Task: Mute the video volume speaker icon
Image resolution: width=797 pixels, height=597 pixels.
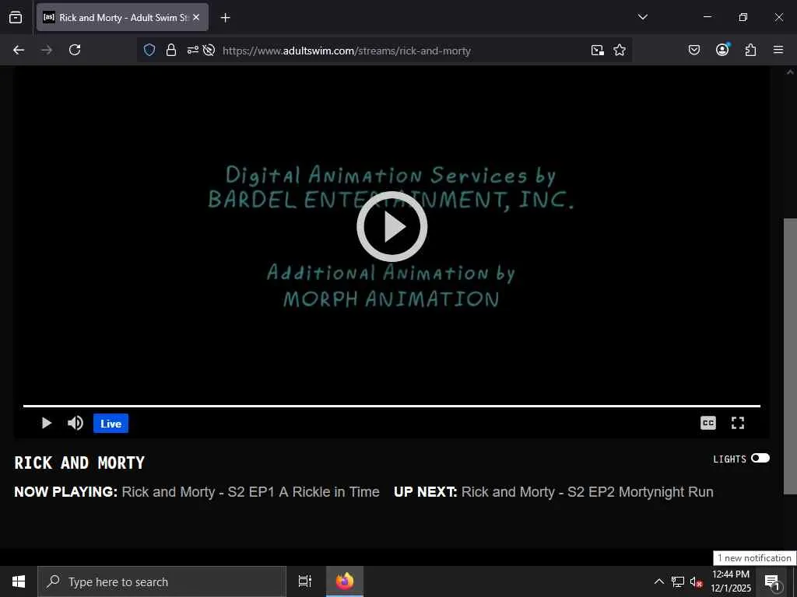Action: pyautogui.click(x=75, y=423)
